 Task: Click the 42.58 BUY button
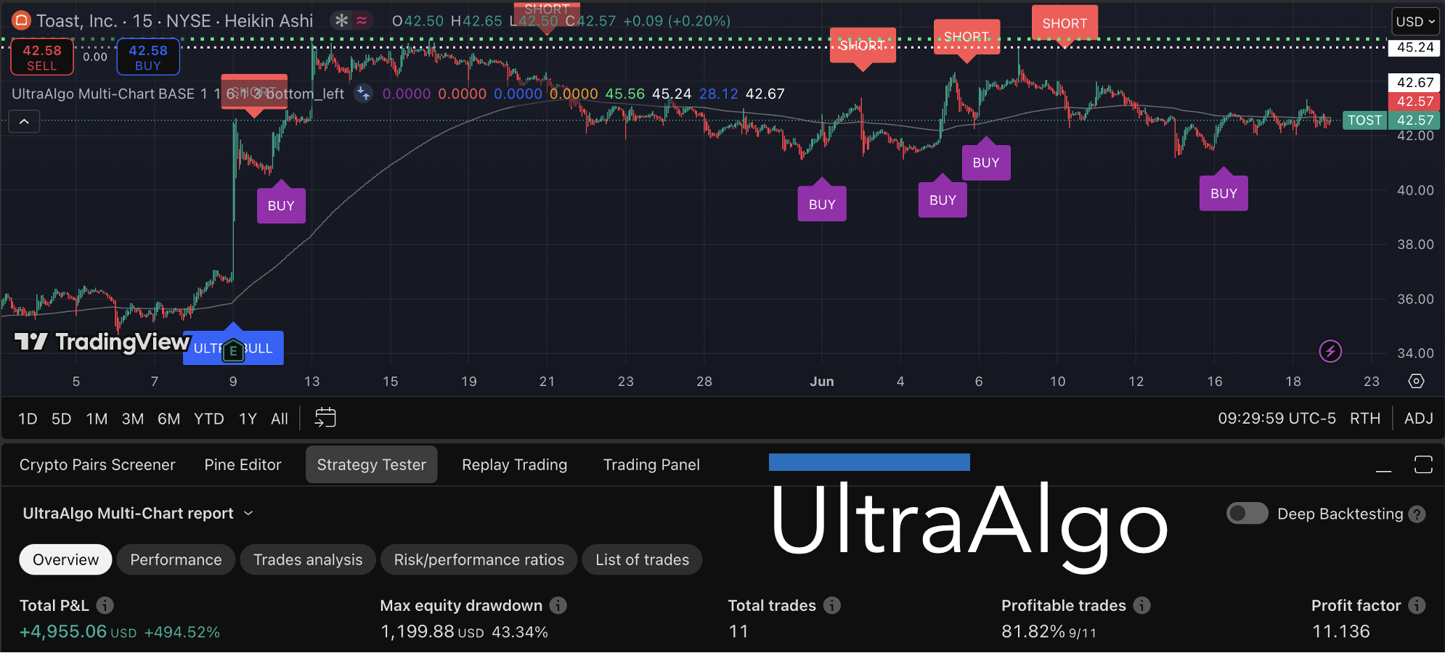[x=148, y=57]
